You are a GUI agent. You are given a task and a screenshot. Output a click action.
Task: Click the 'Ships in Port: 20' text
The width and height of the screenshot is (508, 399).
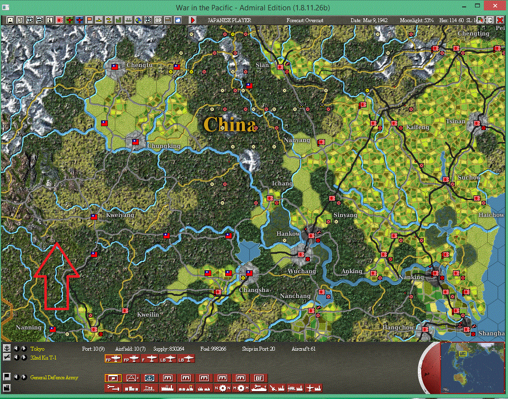click(259, 349)
